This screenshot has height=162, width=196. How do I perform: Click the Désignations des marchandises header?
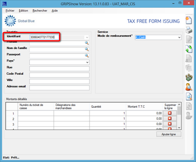pyautogui.click(x=72, y=106)
